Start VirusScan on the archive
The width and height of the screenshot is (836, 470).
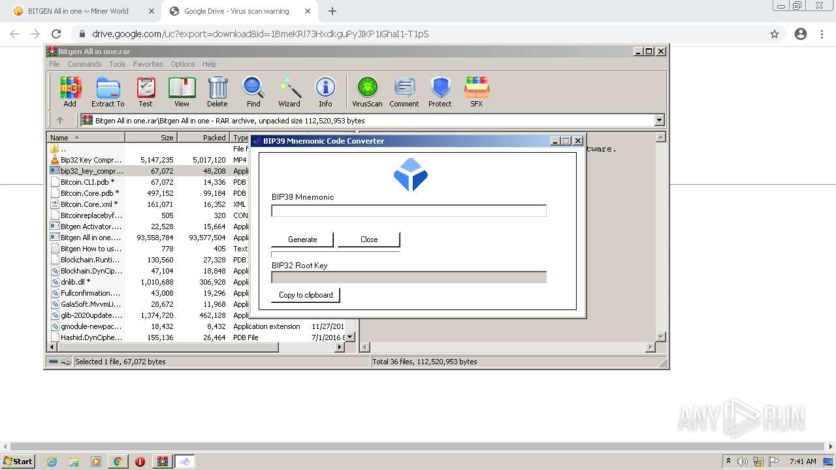(367, 91)
